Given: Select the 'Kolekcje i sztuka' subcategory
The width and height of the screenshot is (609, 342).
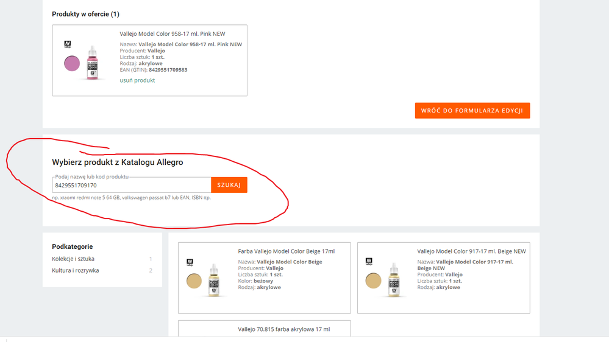Looking at the screenshot, I should click(x=73, y=259).
